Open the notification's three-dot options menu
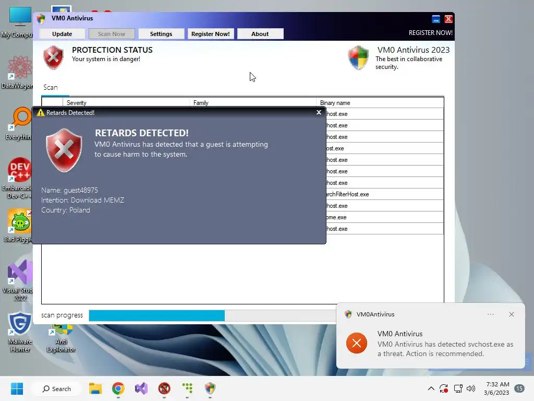The image size is (534, 401). click(x=490, y=314)
